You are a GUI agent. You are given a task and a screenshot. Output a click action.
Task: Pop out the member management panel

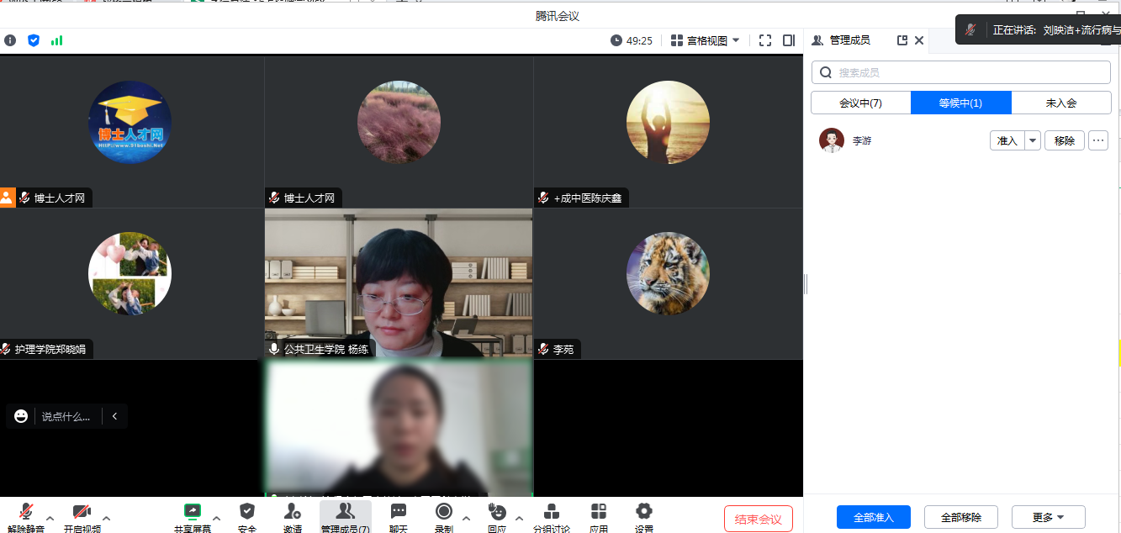[x=902, y=40]
